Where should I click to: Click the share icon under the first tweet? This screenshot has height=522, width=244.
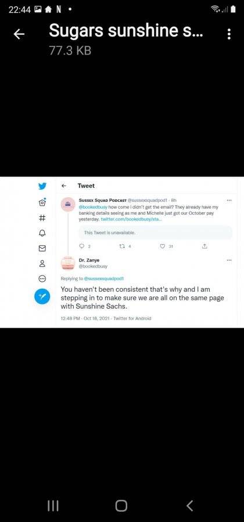(x=204, y=246)
